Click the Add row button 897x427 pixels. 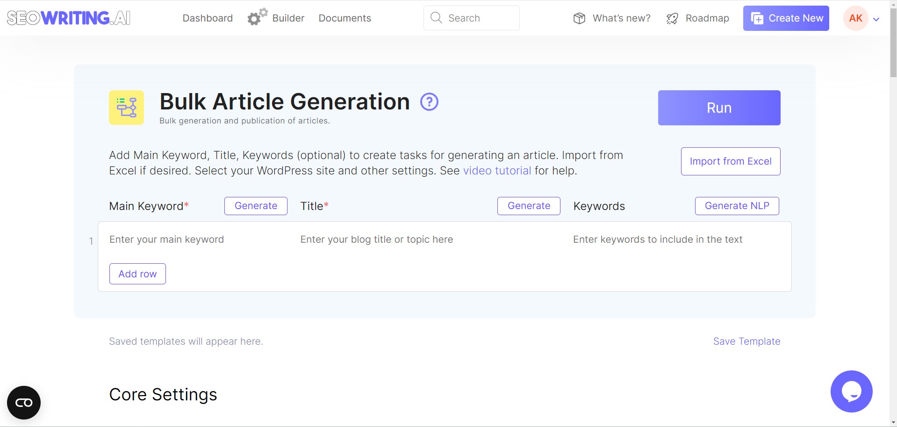coord(137,274)
